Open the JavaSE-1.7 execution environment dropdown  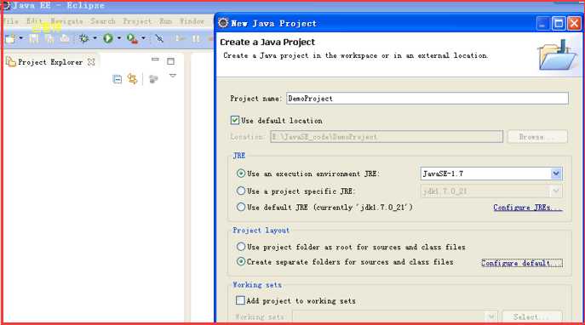tap(556, 174)
